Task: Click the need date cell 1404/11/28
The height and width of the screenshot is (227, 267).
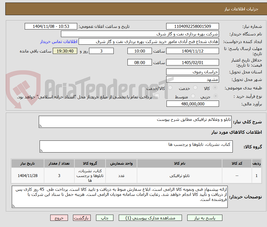Action: (28, 176)
